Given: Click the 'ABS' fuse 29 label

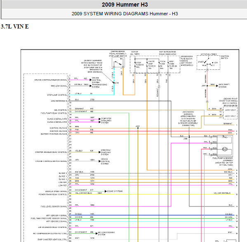Looking at the screenshot, I should (x=173, y=65).
